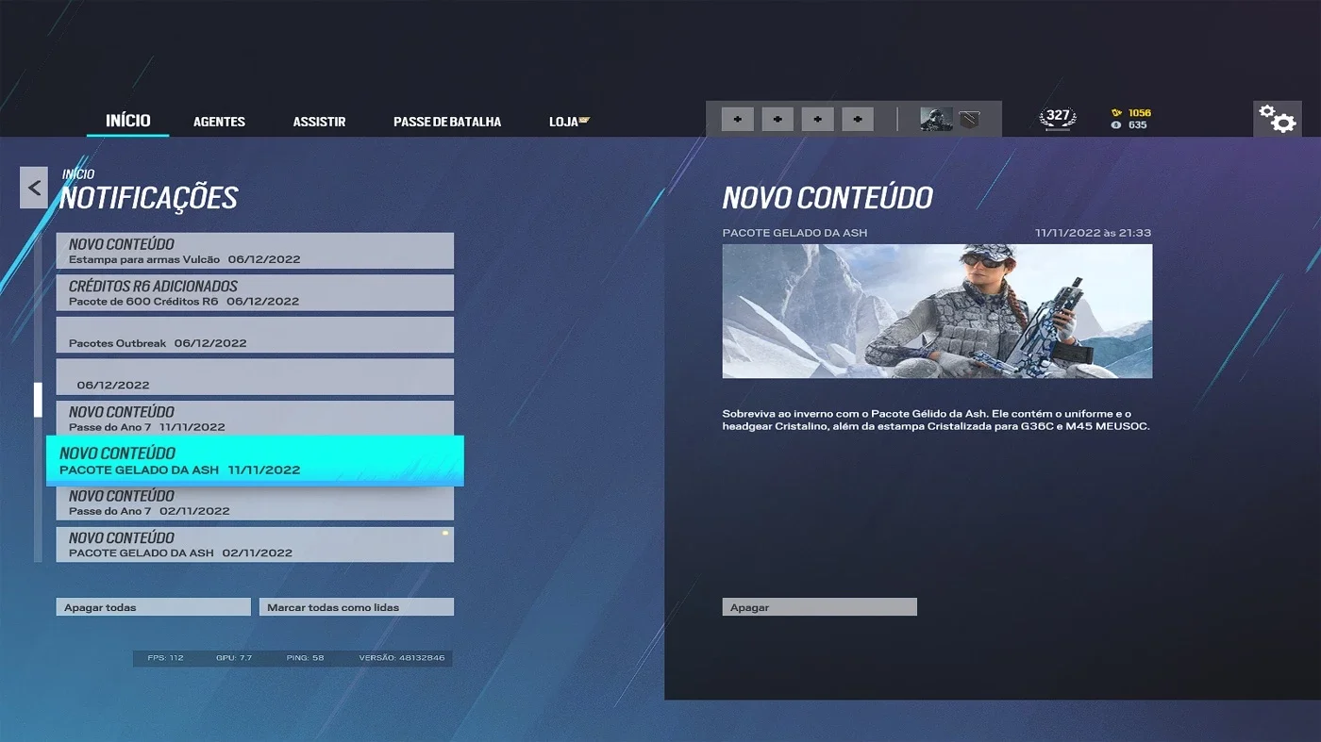This screenshot has width=1321, height=742.
Task: Click the second squad invite plus slot
Action: (x=778, y=119)
